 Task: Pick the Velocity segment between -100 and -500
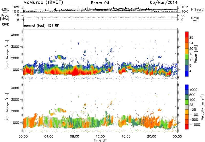coord(187,117)
